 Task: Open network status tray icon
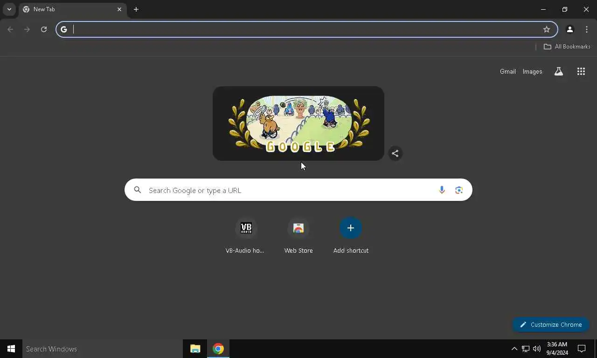click(x=526, y=349)
